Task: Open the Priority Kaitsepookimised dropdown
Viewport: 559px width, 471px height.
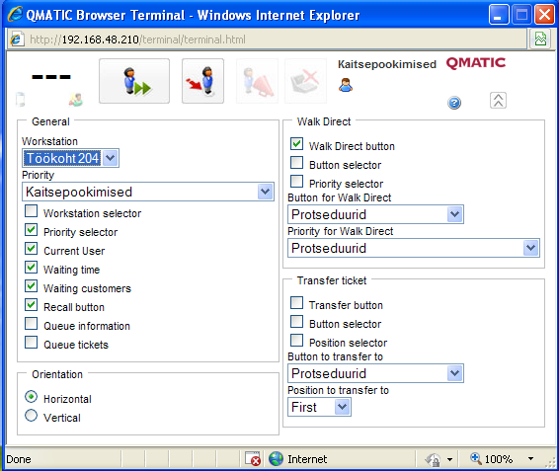Action: pyautogui.click(x=148, y=192)
